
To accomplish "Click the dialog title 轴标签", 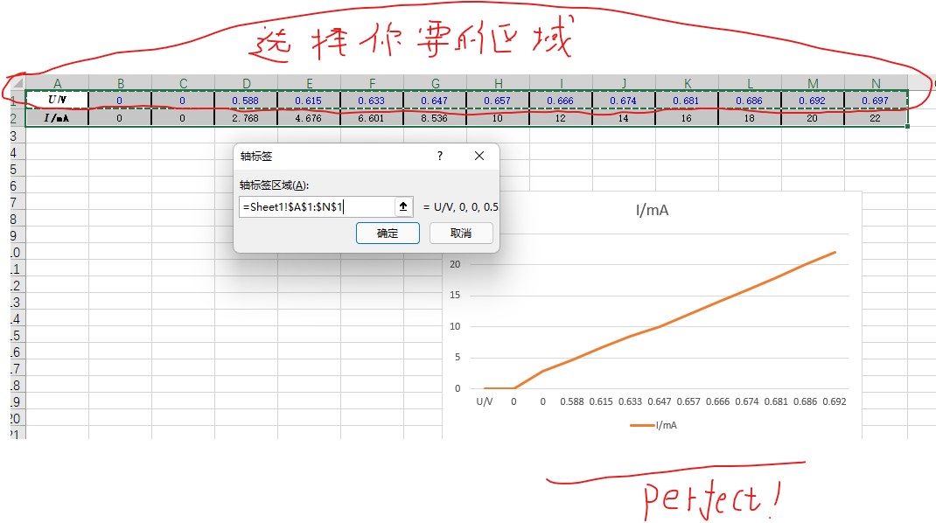I will coord(256,157).
